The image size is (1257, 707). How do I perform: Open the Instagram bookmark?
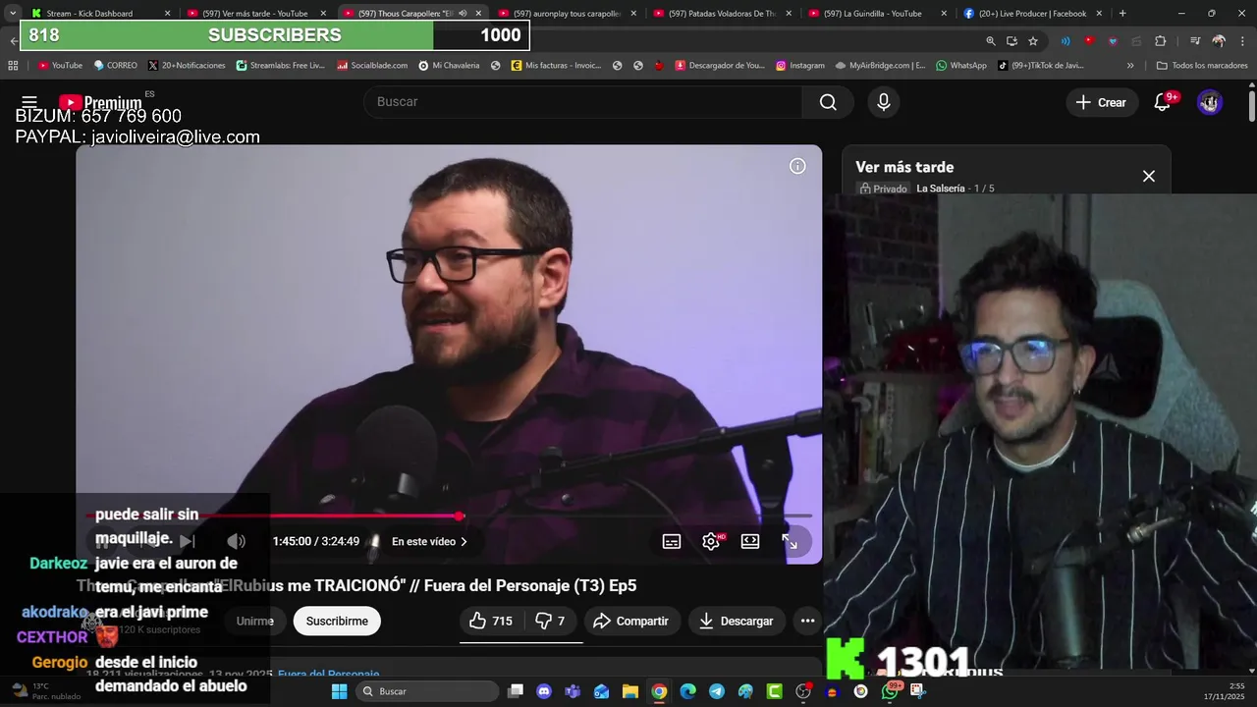tap(799, 65)
